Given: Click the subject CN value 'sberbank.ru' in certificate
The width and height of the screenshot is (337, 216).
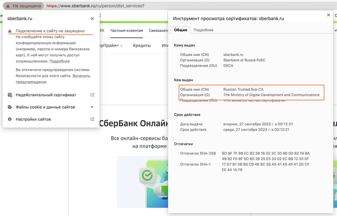Looking at the screenshot, I should (233, 54).
